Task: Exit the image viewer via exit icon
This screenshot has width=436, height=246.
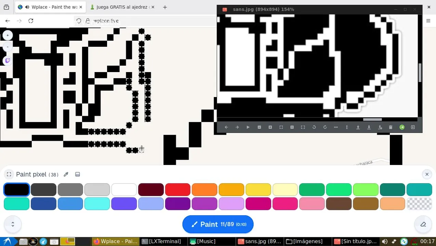Action: click(413, 127)
